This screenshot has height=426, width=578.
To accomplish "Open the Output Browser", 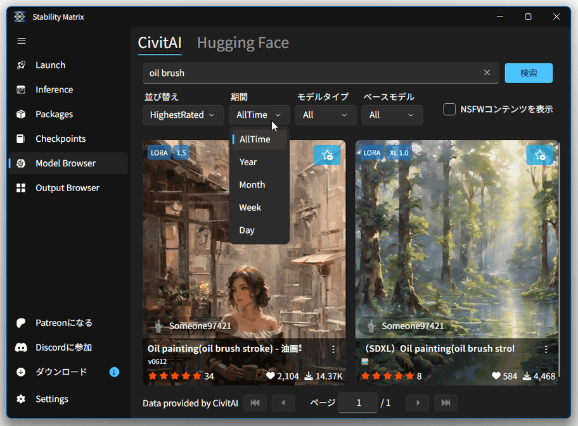I will (x=68, y=188).
